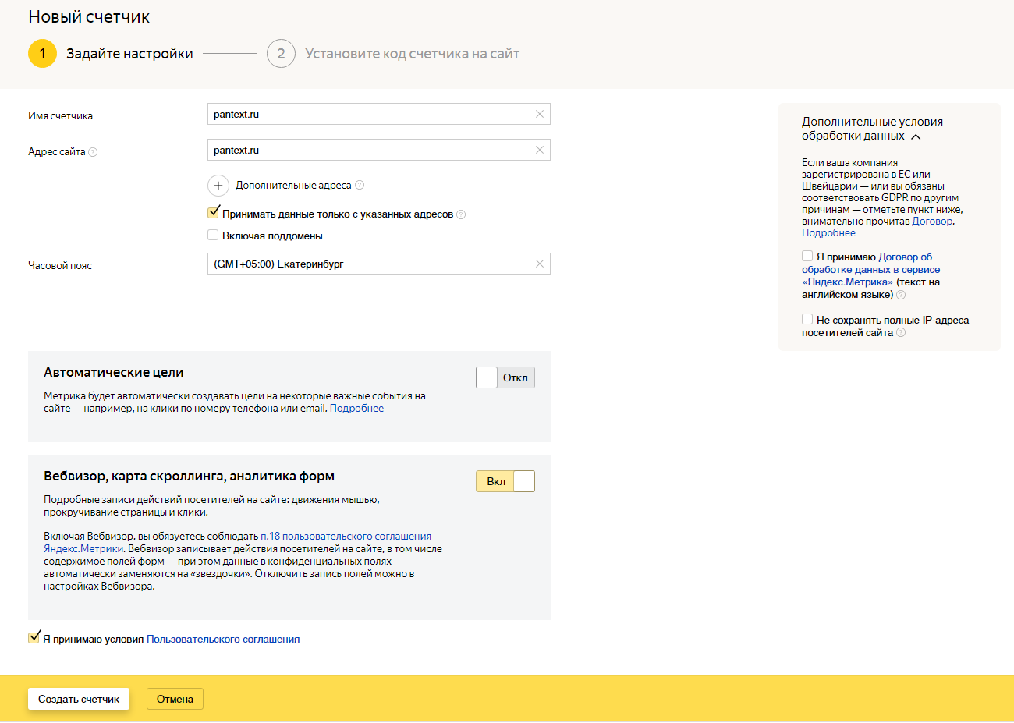This screenshot has width=1014, height=723.
Task: Open help icon next to Дополнительные адреса
Action: click(360, 185)
